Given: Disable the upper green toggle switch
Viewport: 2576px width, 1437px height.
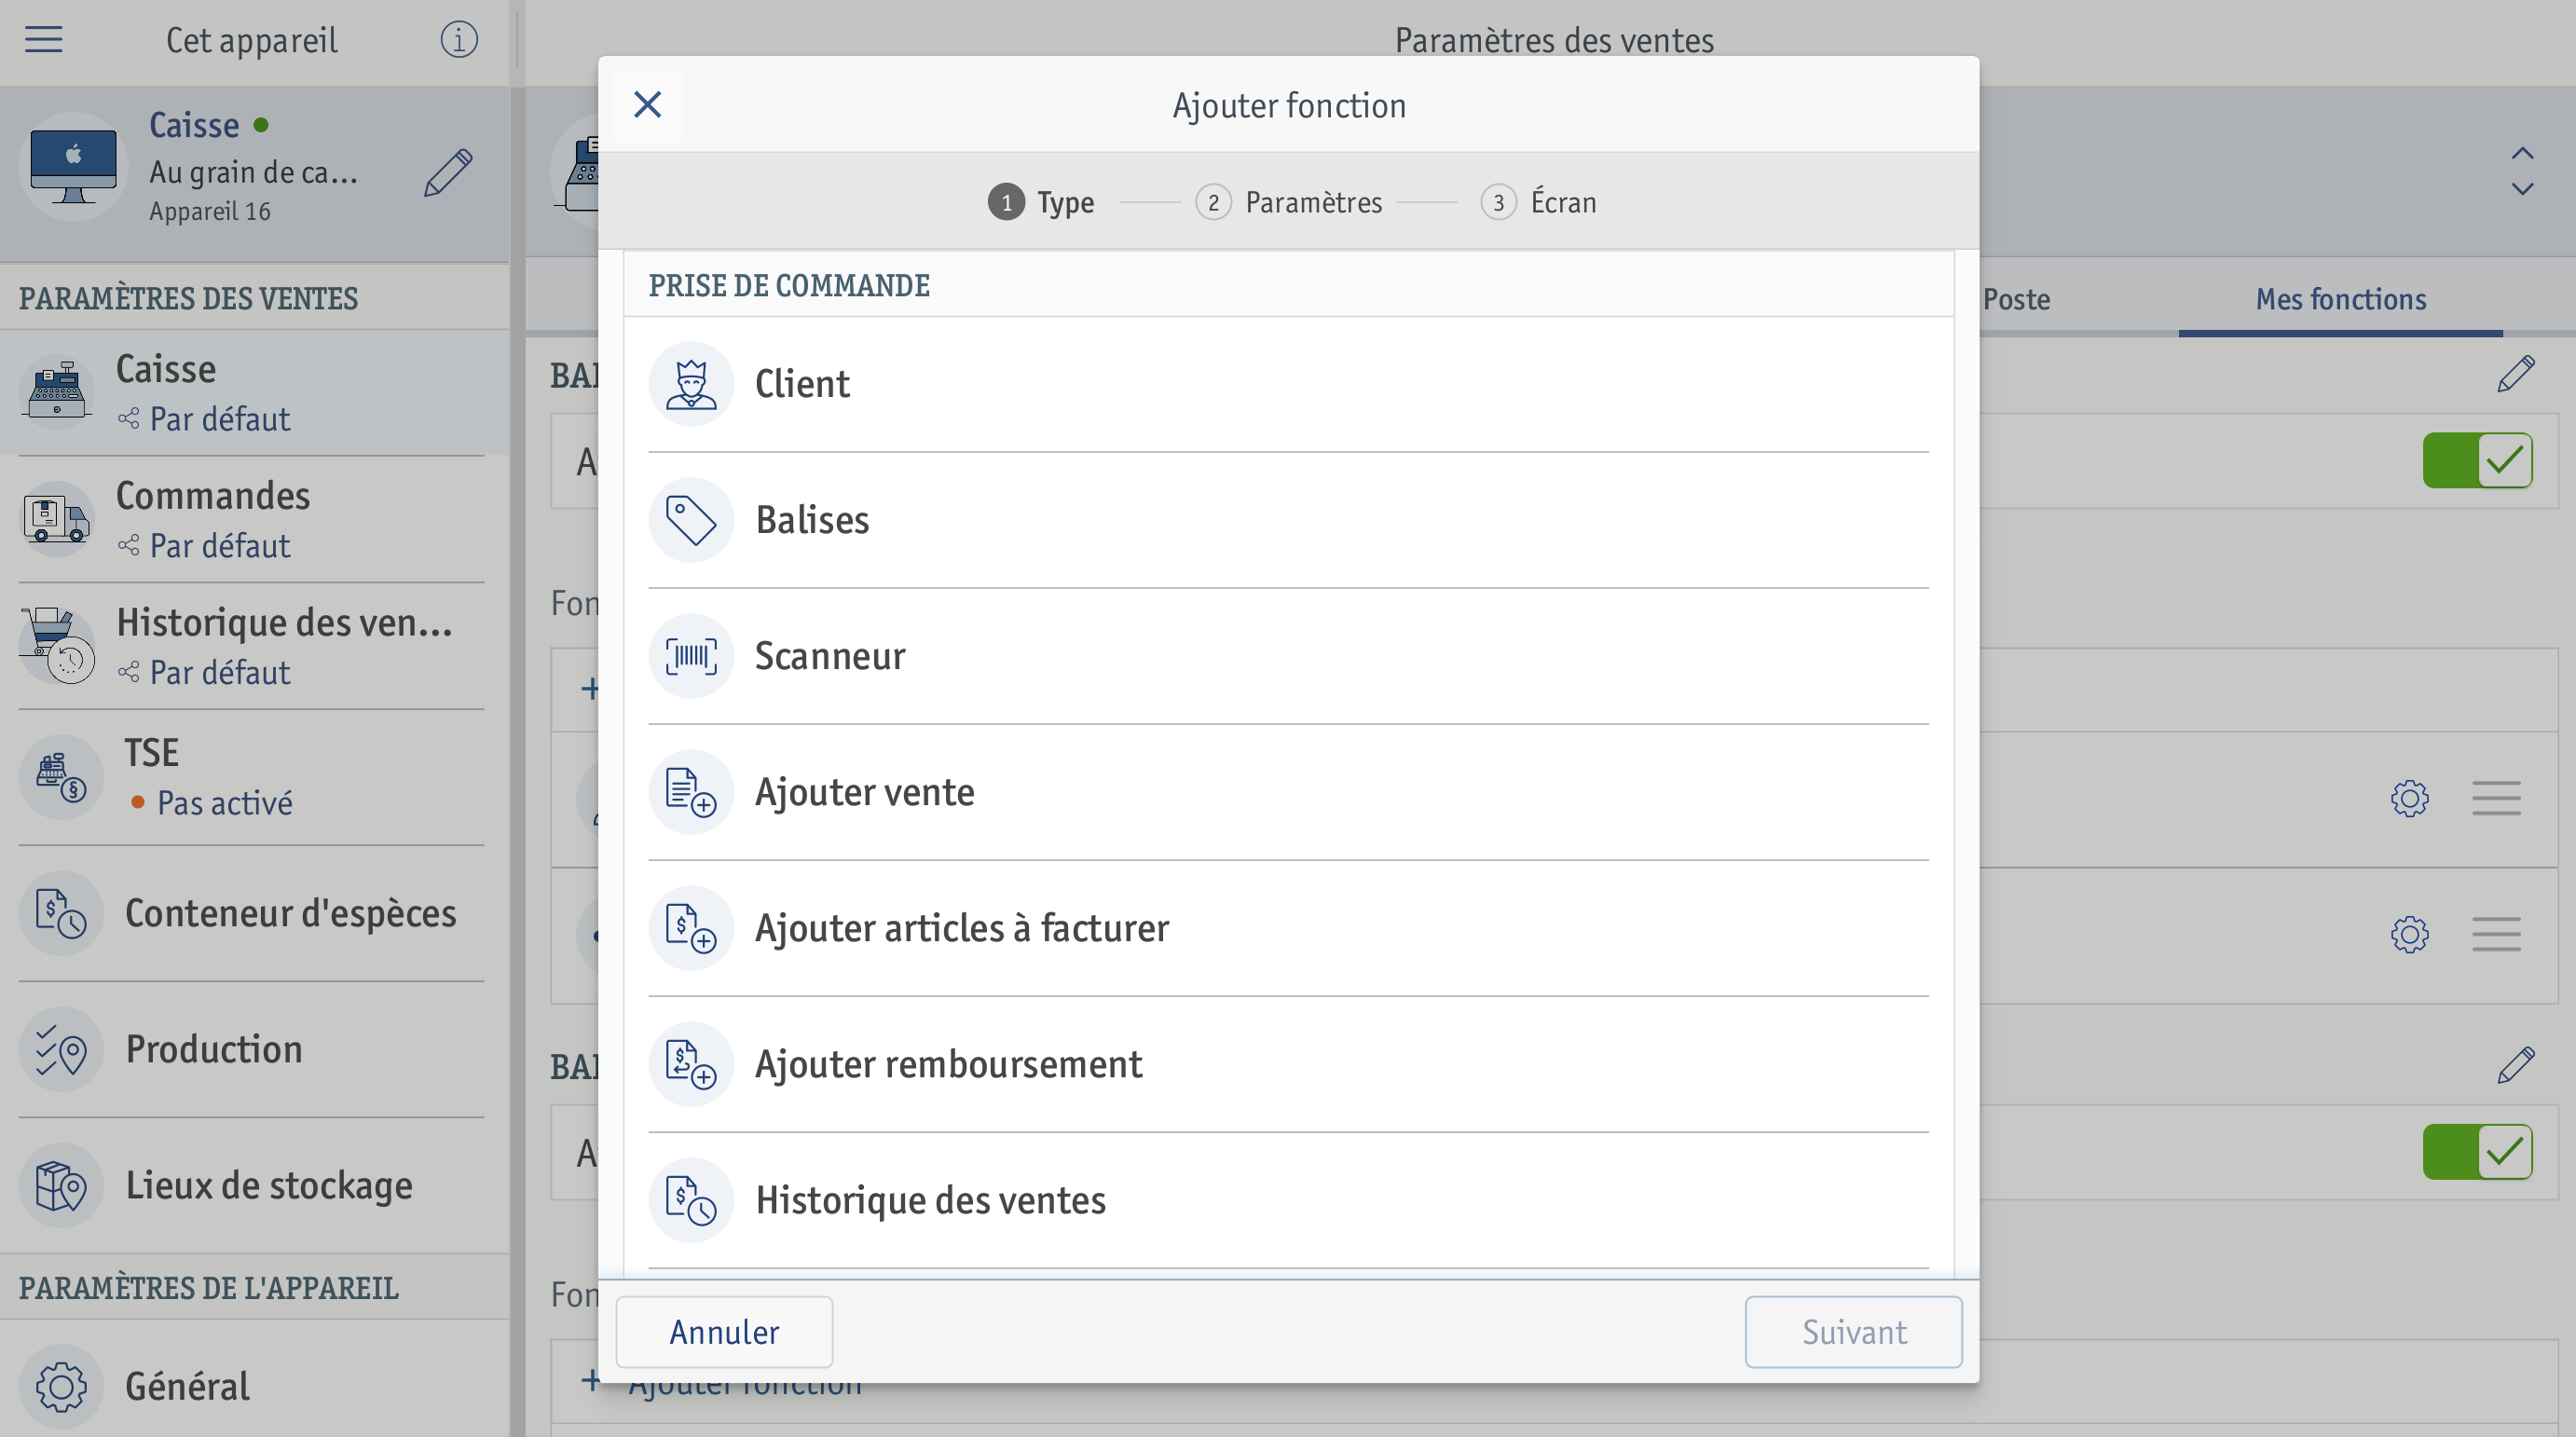Looking at the screenshot, I should tap(2477, 461).
